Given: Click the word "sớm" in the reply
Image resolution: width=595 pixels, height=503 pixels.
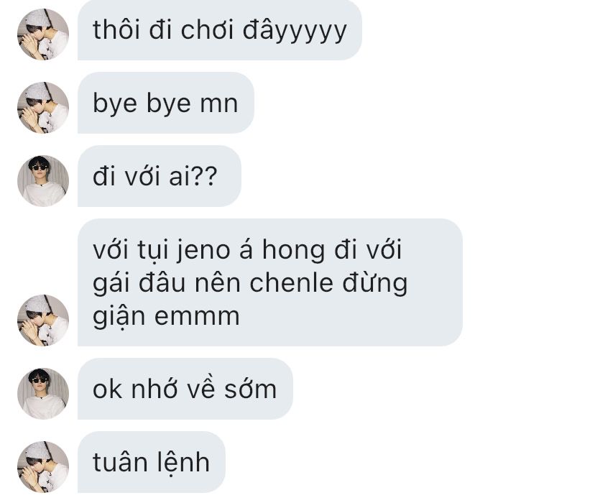Looking at the screenshot, I should click(251, 388).
